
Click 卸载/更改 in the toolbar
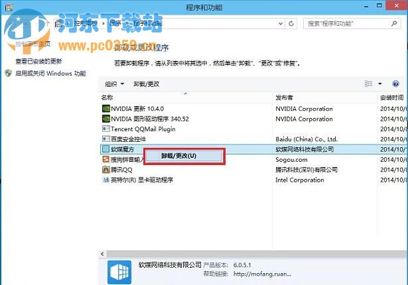[146, 84]
